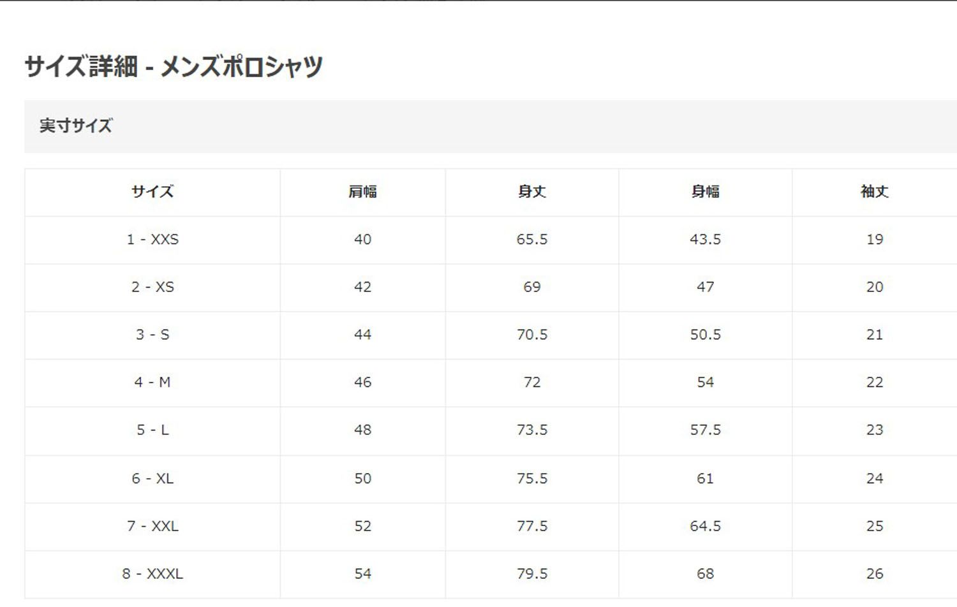Select the 1 - XXS size row

click(491, 240)
